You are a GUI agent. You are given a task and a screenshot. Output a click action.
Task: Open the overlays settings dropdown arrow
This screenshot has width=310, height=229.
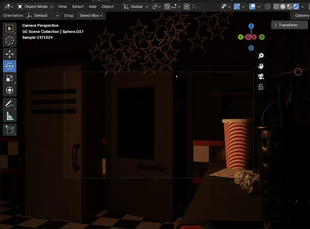pyautogui.click(x=259, y=7)
